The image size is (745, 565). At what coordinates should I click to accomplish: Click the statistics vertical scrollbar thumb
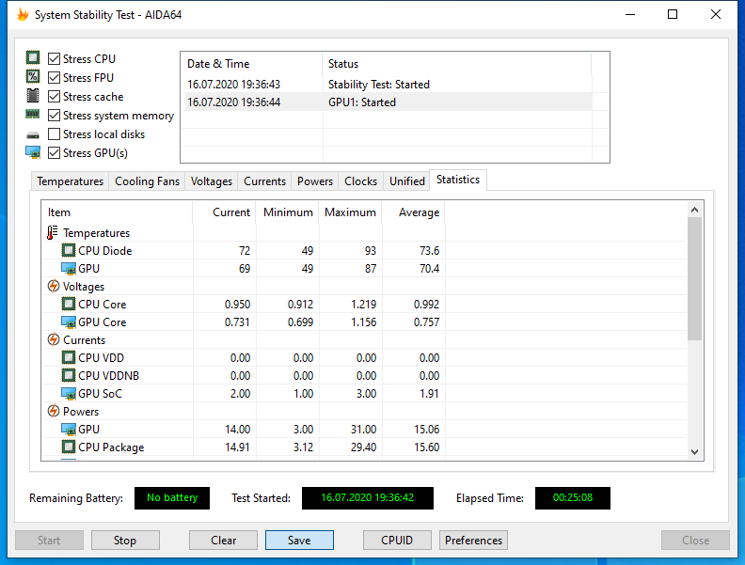tap(694, 278)
